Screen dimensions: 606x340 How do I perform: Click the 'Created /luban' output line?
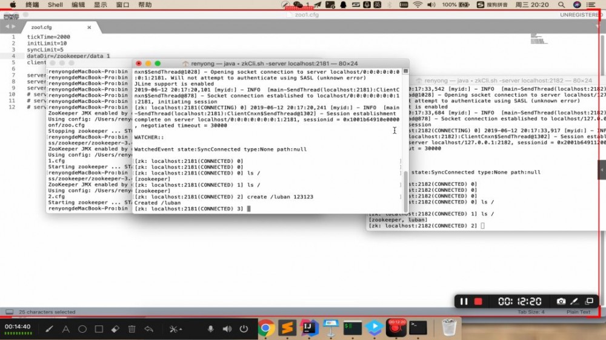158,203
